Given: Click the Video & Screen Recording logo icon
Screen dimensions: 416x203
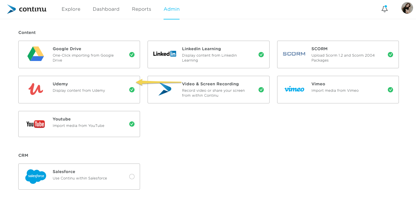Looking at the screenshot, I should point(165,89).
